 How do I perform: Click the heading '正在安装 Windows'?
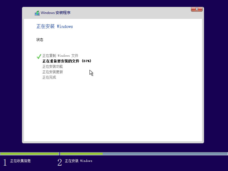pyautogui.click(x=54, y=26)
